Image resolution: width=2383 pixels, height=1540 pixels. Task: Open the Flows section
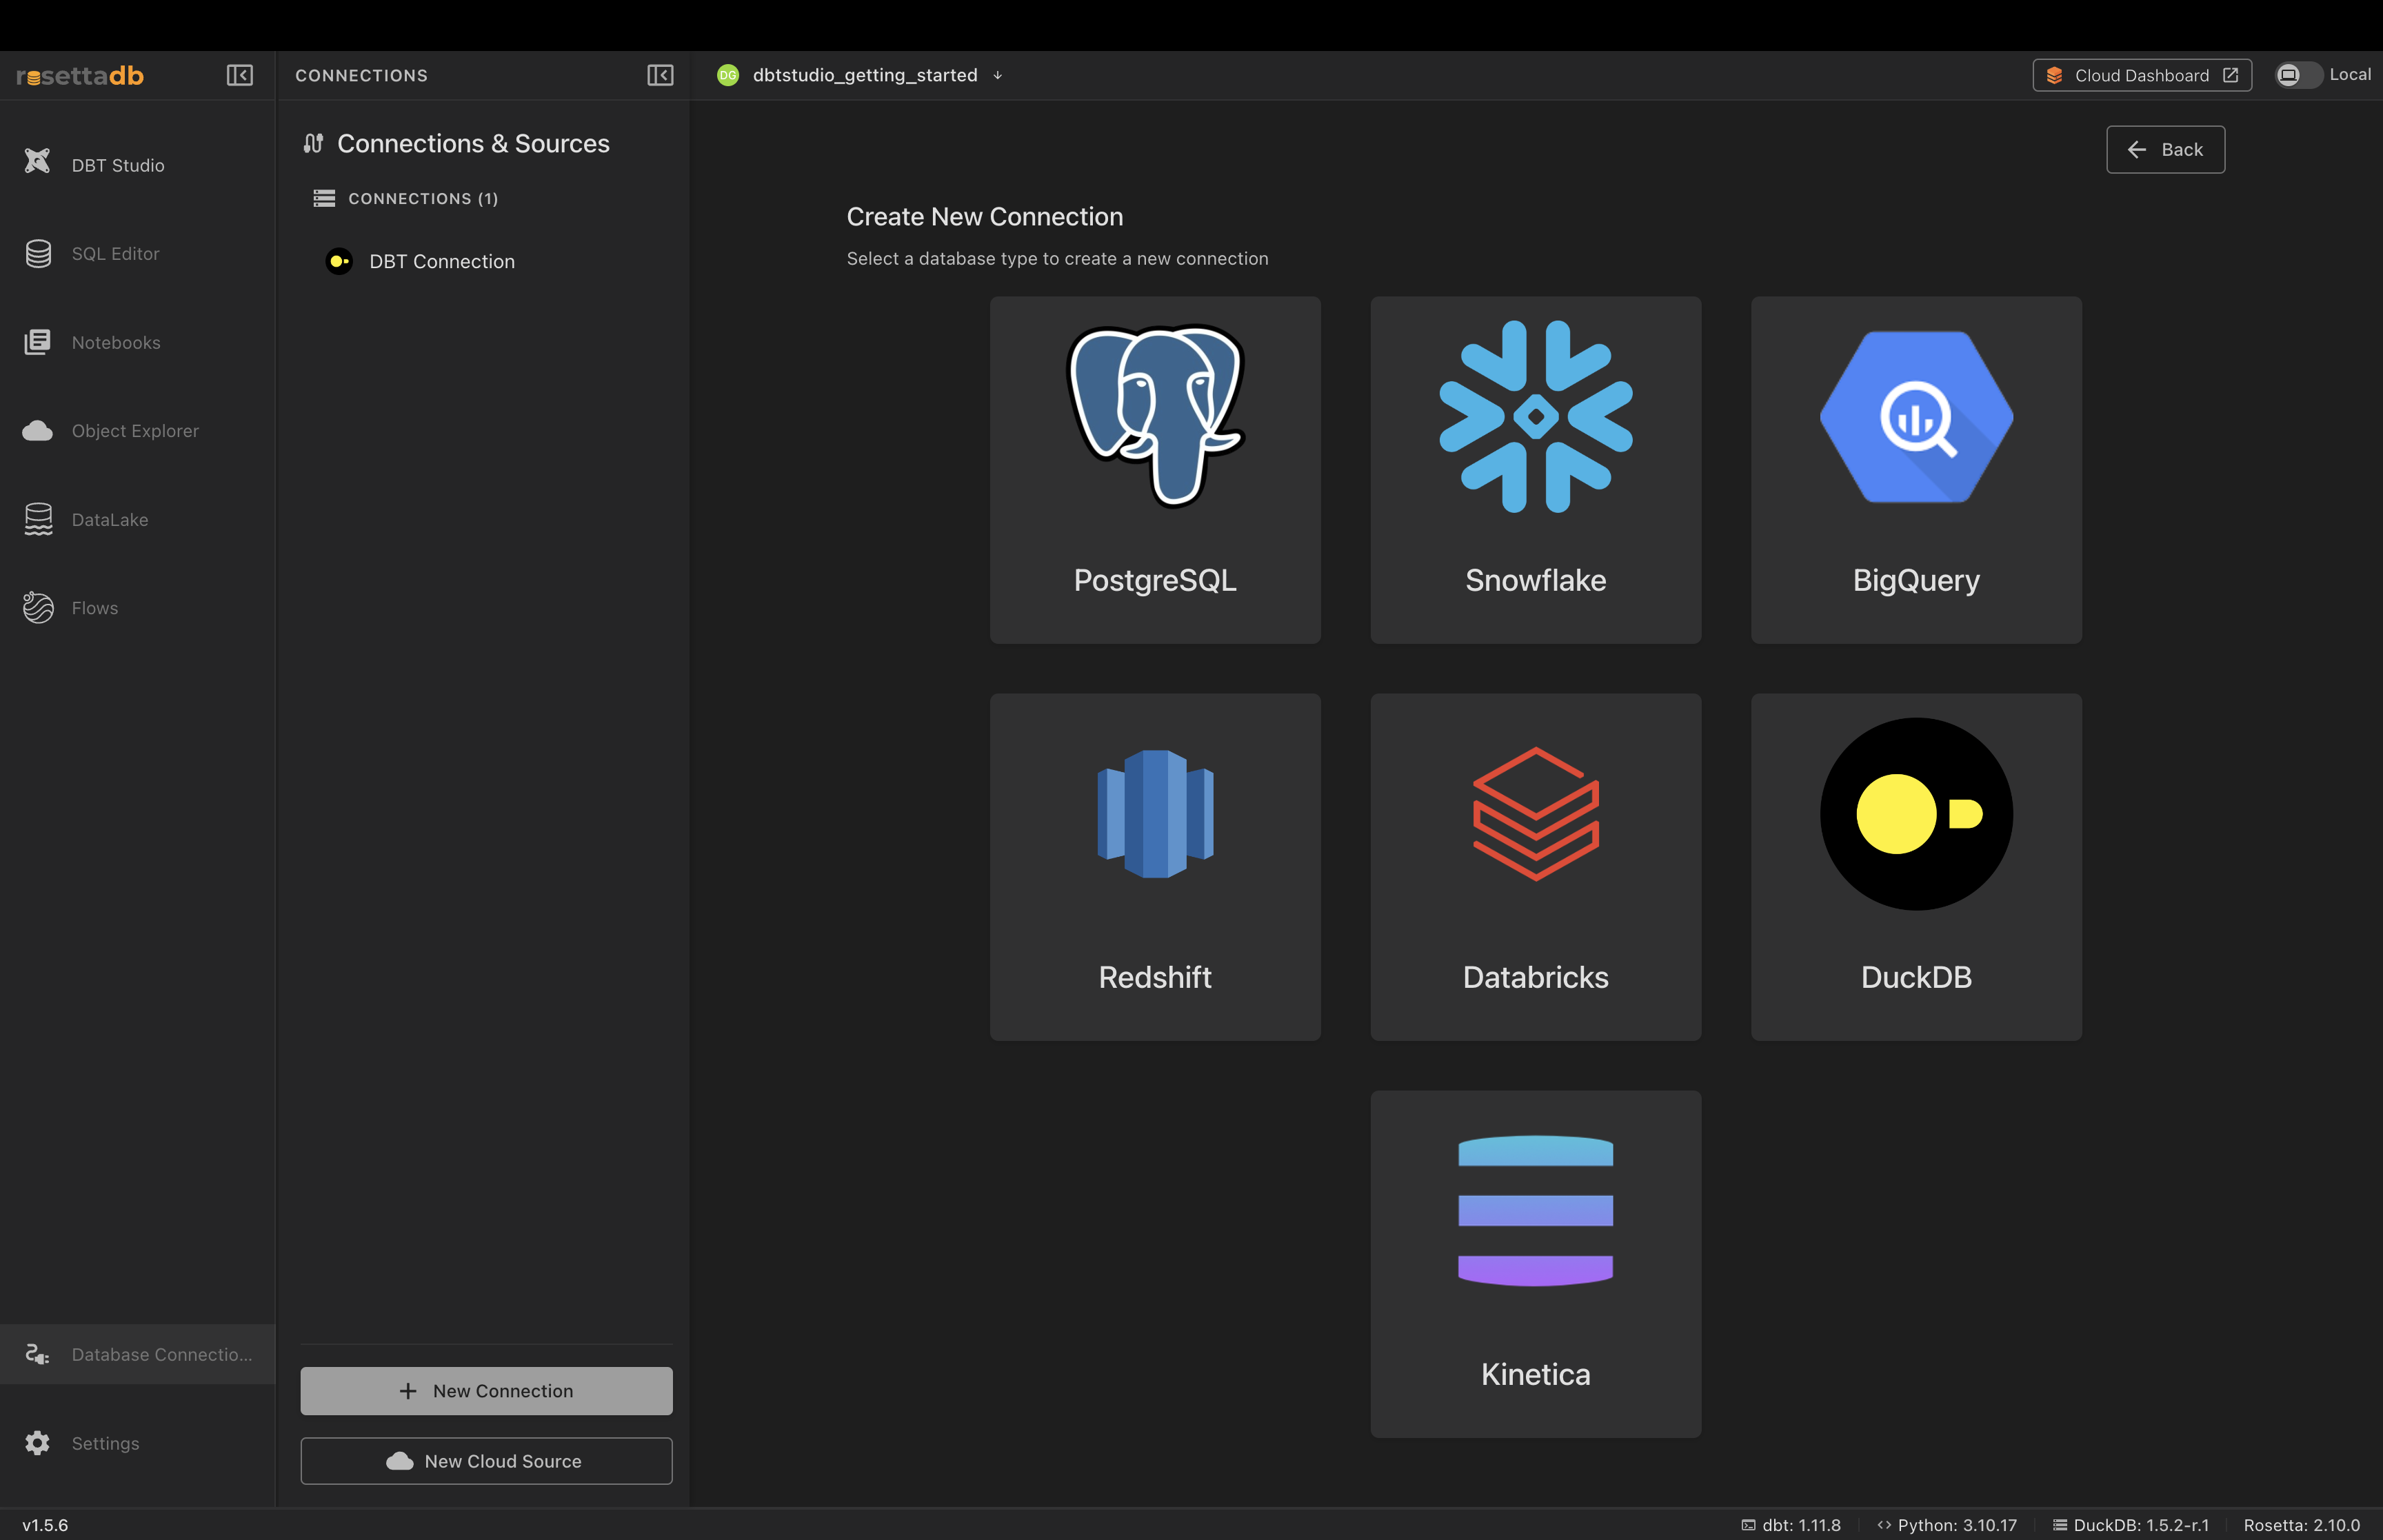point(137,608)
